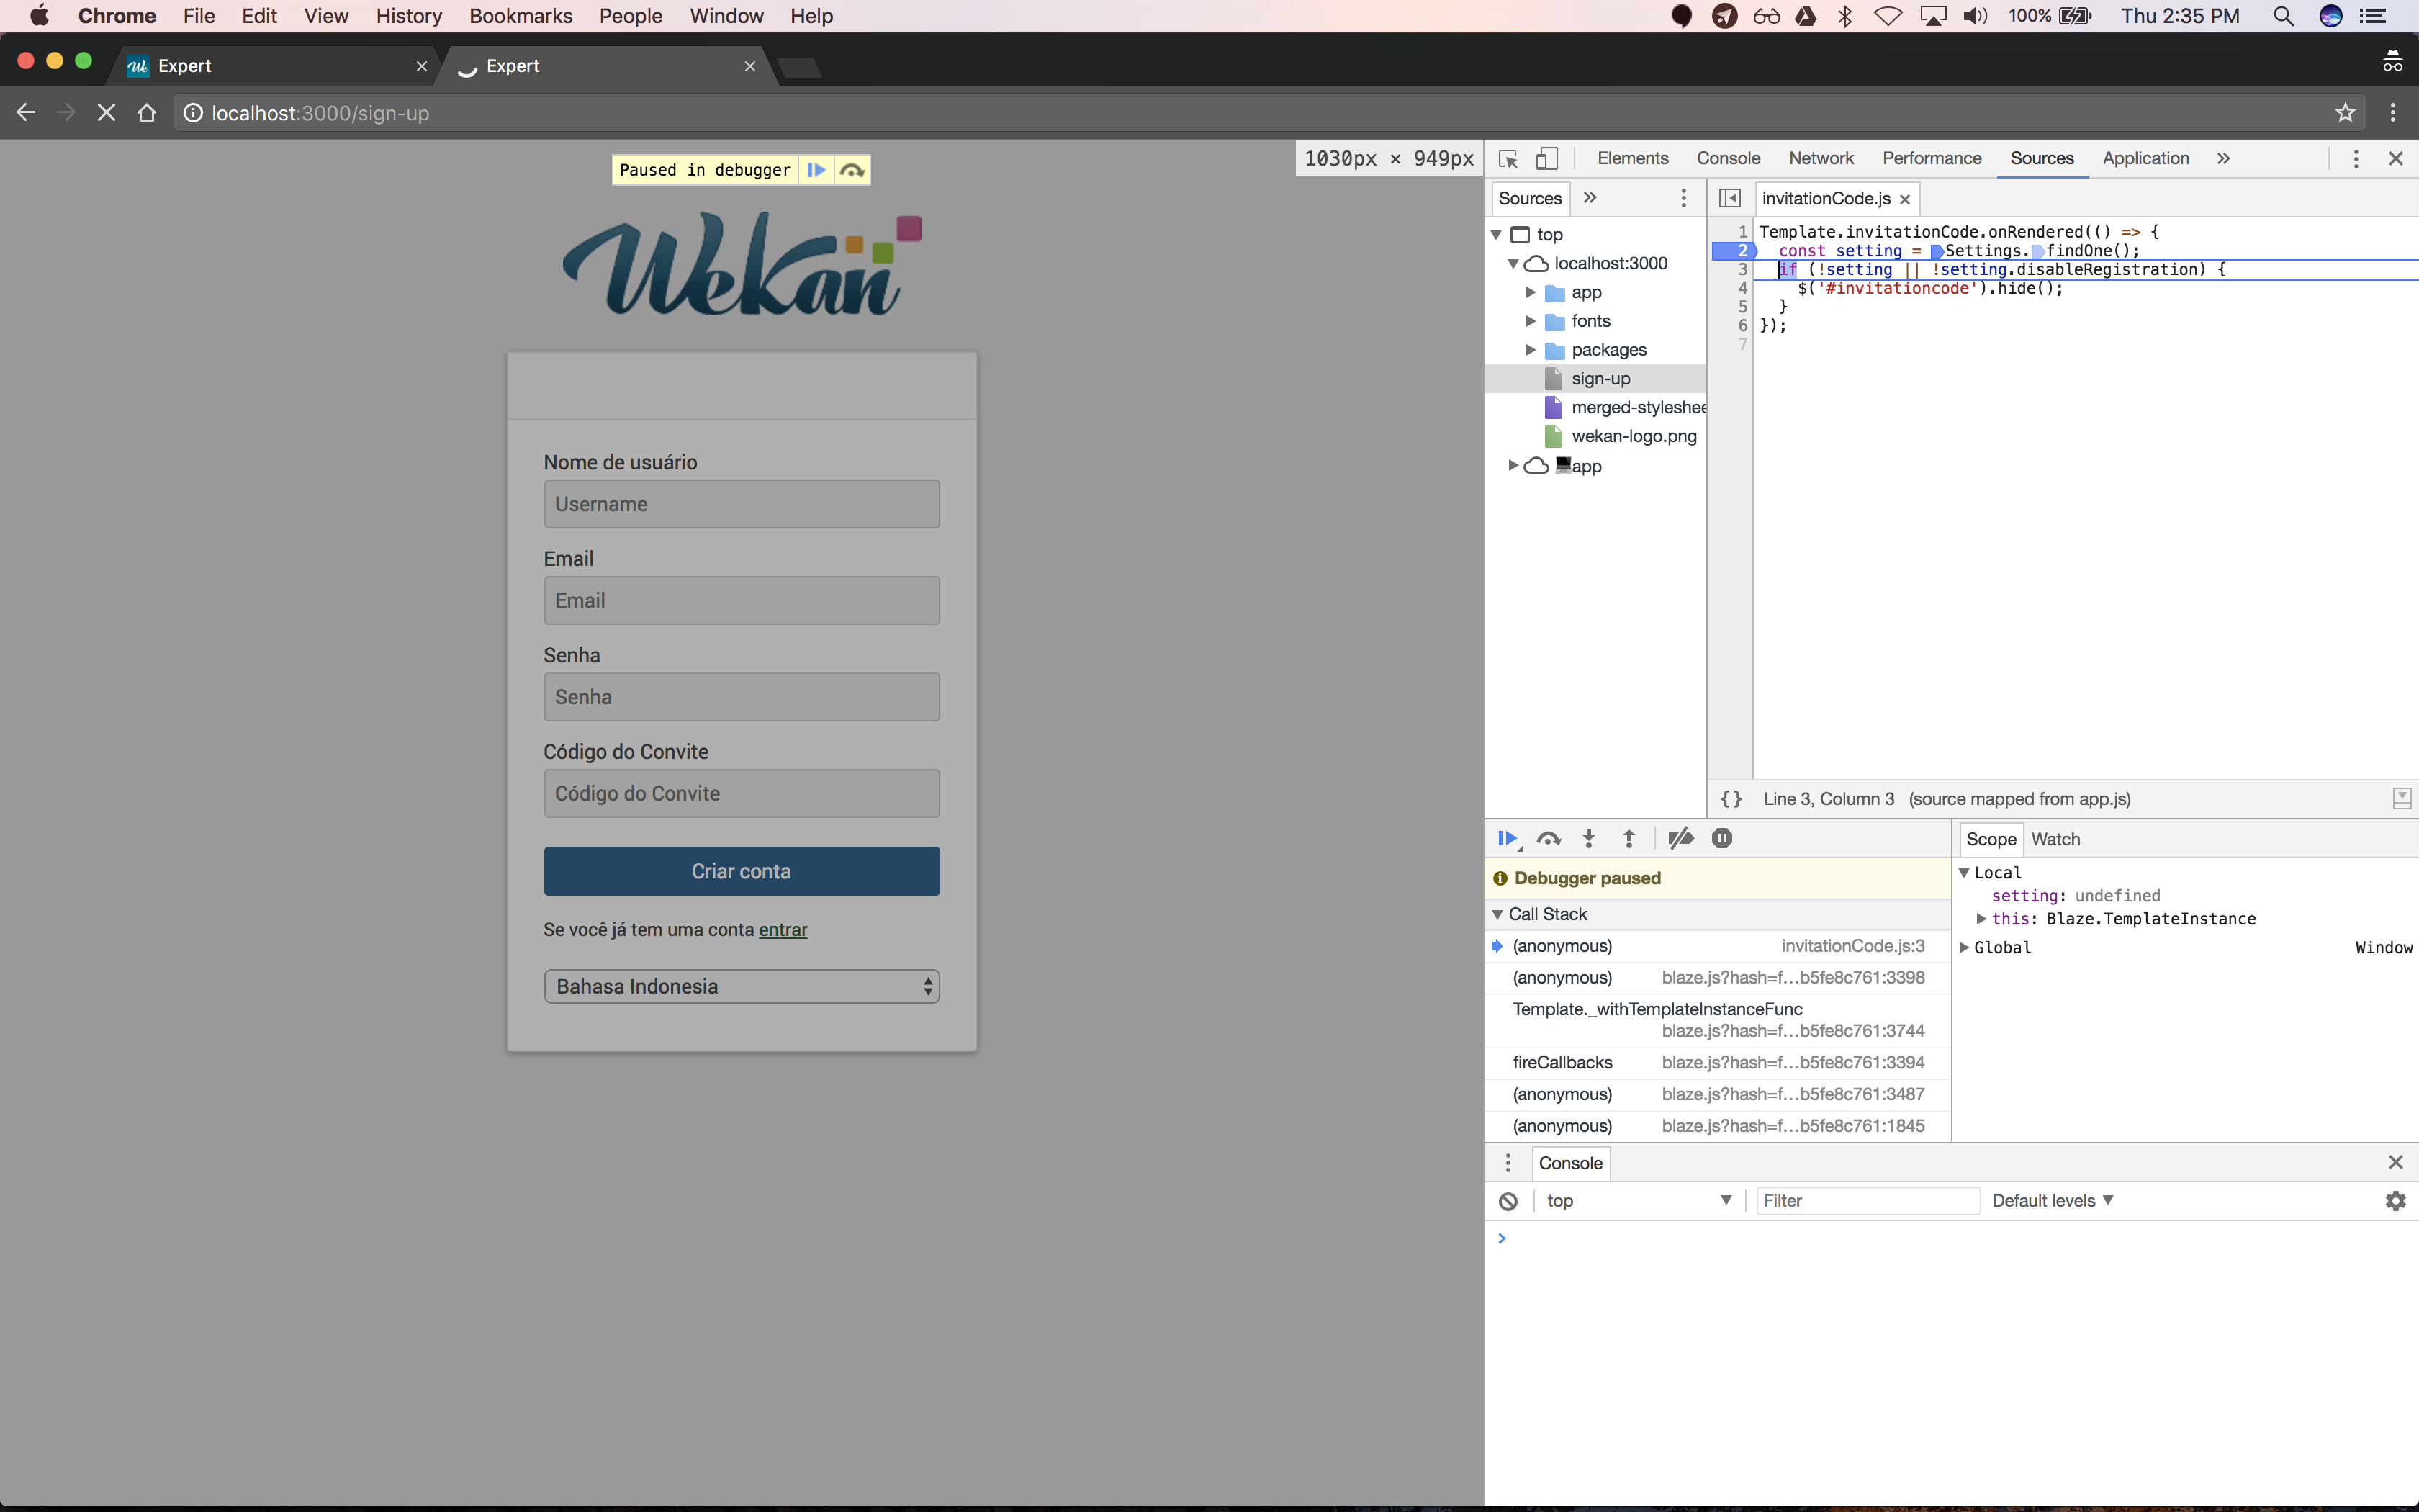Switch to the Watch tab
Image resolution: width=2419 pixels, height=1512 pixels.
2056,839
